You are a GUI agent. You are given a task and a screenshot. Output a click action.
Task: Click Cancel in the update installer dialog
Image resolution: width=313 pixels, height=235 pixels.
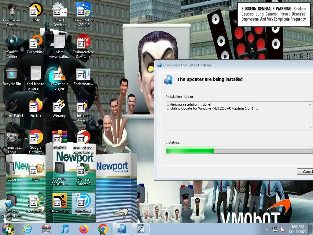305,171
